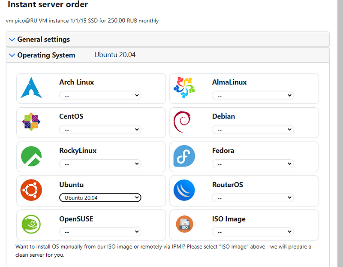The width and height of the screenshot is (343, 267).
Task: Click the OpenSUSE chameleon logo
Action: tap(31, 225)
